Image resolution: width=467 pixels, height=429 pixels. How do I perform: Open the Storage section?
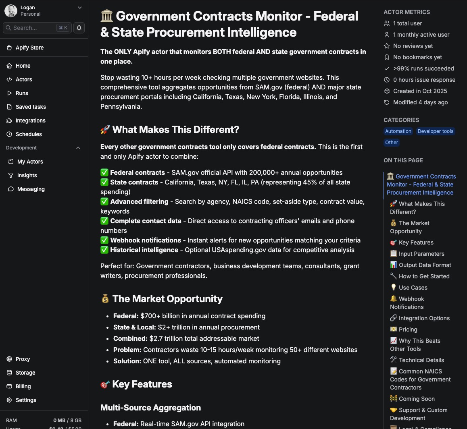click(25, 373)
